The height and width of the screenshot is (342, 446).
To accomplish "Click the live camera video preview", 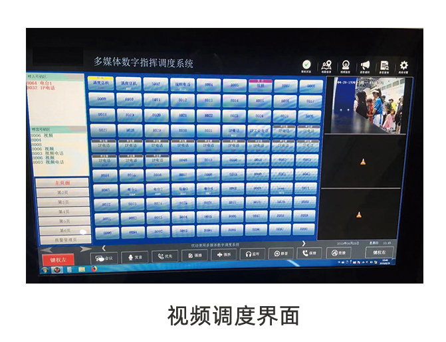I will [x=368, y=105].
